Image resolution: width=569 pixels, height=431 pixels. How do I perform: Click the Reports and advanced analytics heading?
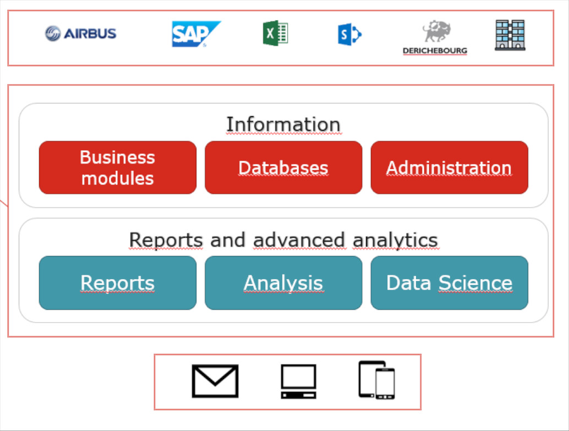(283, 240)
